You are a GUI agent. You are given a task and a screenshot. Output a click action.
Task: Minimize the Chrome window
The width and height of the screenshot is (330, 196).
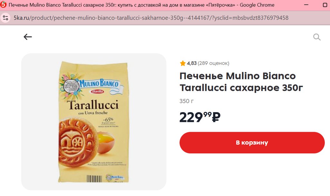pos(306,5)
